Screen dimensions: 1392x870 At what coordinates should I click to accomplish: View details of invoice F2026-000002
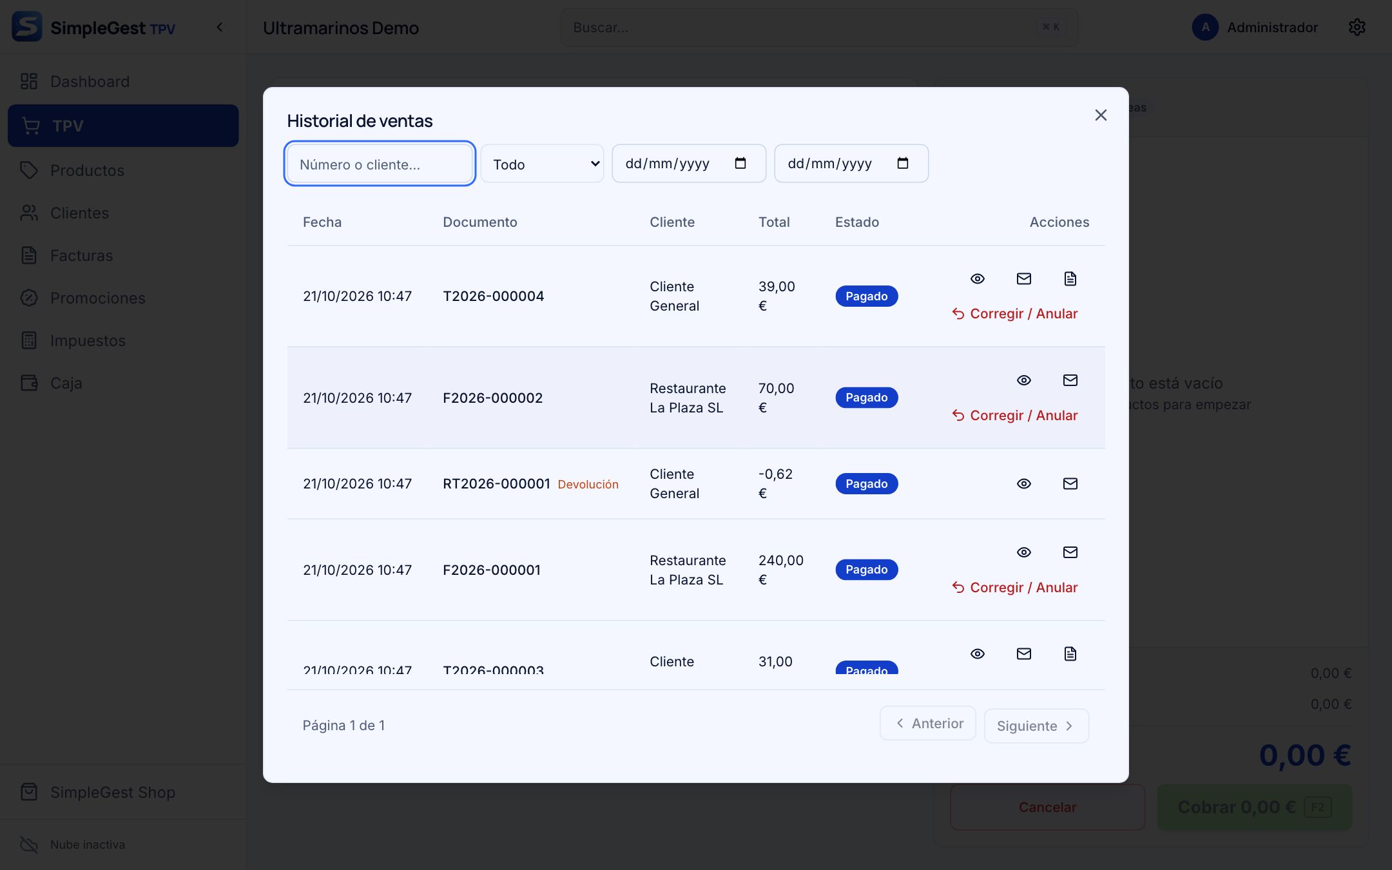pos(1023,380)
